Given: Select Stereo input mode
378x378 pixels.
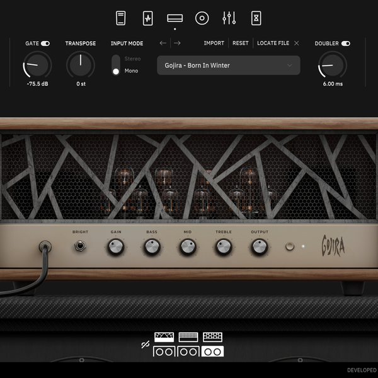Looking at the screenshot, I should pyautogui.click(x=132, y=59).
